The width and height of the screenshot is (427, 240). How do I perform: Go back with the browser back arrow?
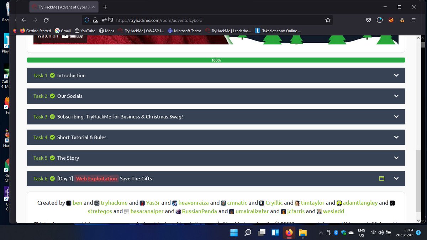23,20
